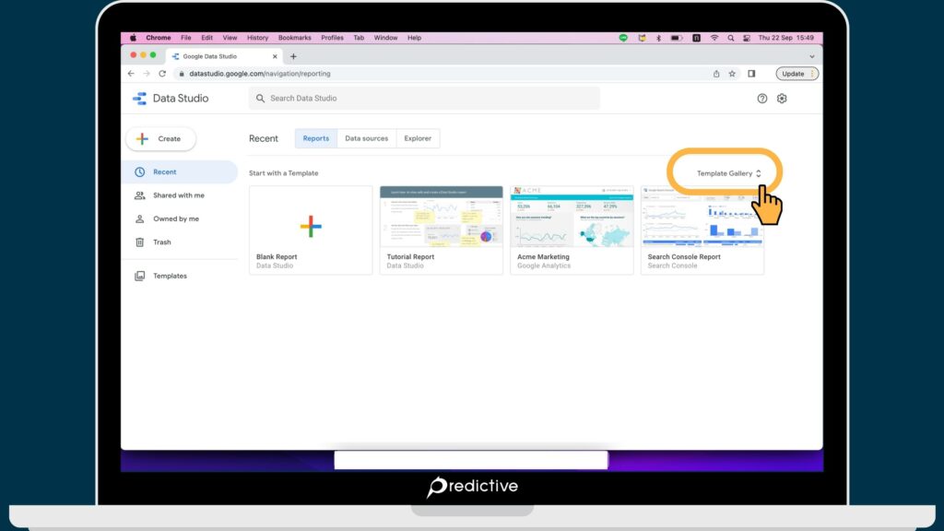Click the Search Data Studio input field
Screen dimensions: 944x531
(x=424, y=98)
